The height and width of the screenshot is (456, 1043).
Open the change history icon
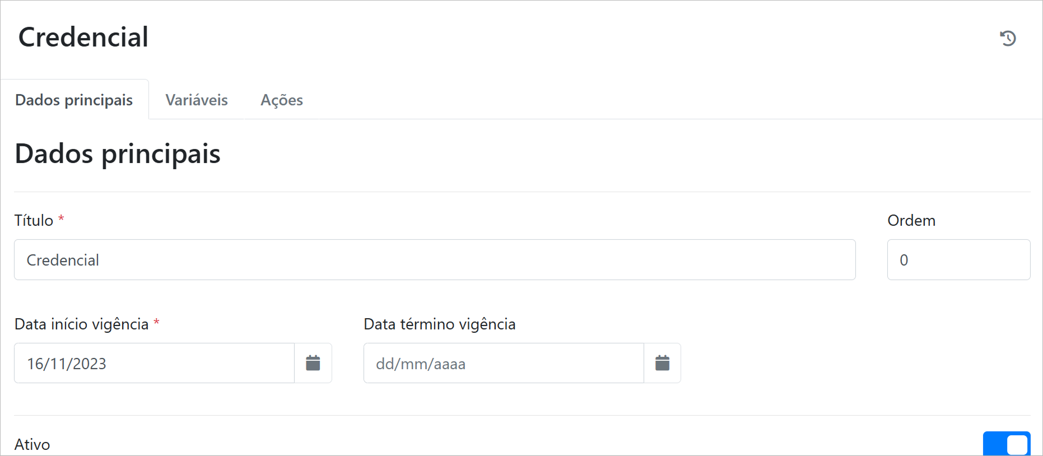tap(1008, 38)
